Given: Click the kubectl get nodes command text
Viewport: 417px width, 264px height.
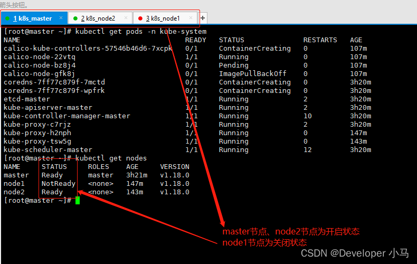Looking at the screenshot, I should tap(111, 158).
